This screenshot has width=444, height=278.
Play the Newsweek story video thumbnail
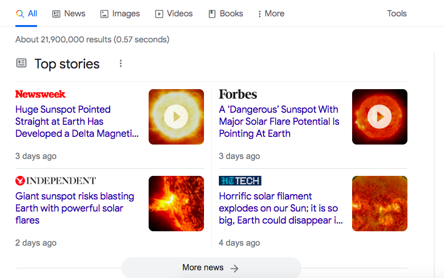click(x=176, y=117)
